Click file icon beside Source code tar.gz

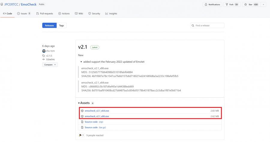pyautogui.click(x=82, y=127)
